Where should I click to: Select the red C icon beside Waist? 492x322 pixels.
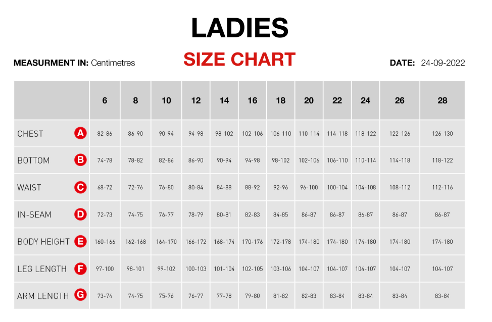(80, 187)
